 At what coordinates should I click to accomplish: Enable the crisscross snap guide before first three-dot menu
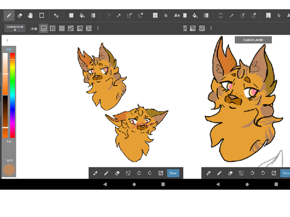point(80,28)
